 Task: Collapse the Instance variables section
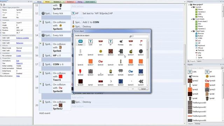[x=1, y=35]
